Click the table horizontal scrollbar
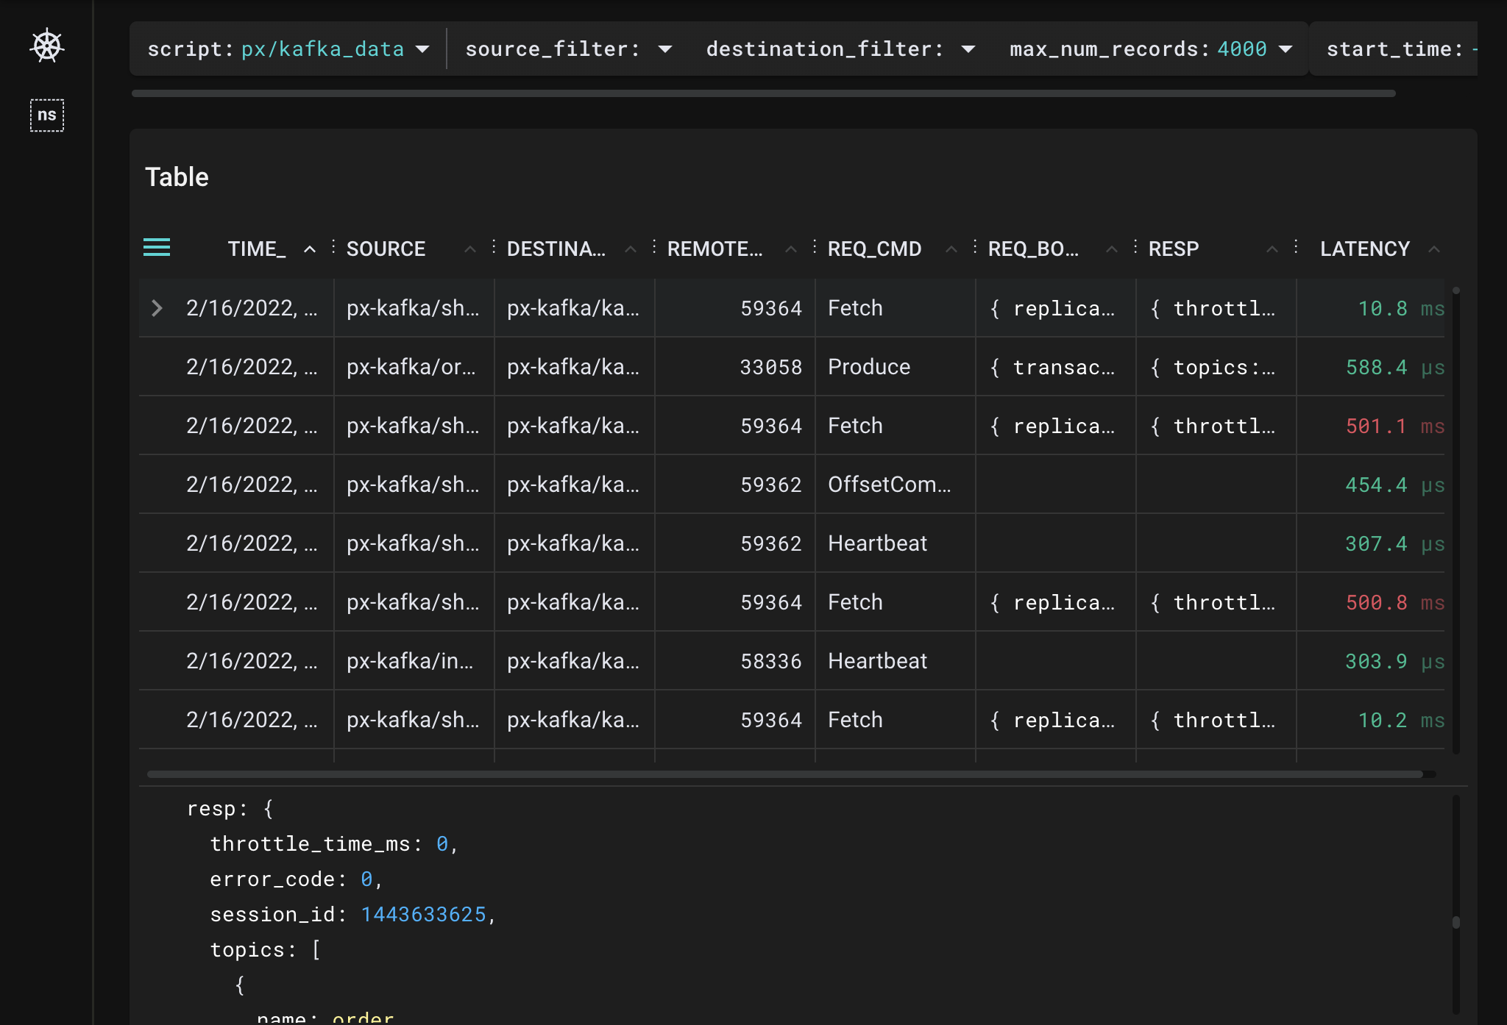This screenshot has height=1025, width=1507. coord(784,774)
